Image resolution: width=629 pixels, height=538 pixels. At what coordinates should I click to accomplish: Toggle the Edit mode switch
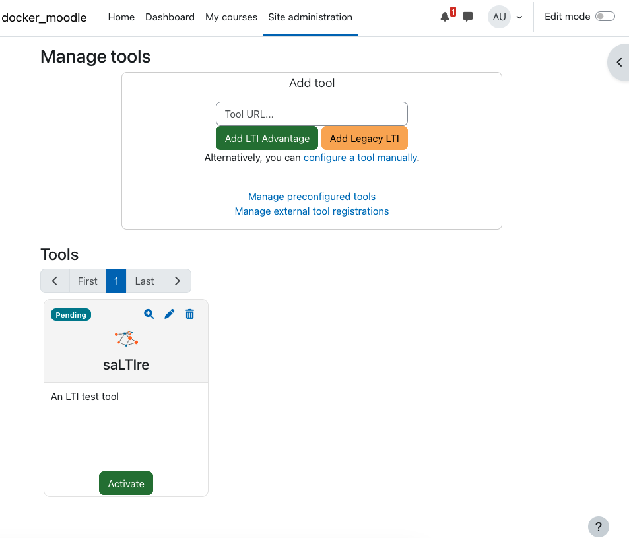point(605,17)
